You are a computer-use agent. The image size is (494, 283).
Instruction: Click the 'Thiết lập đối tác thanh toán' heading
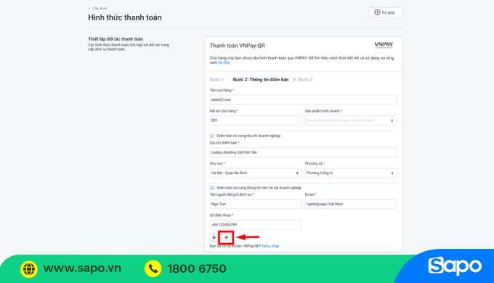(116, 39)
